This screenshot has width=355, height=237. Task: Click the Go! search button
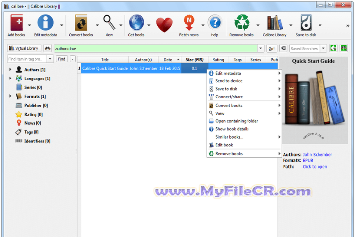point(272,48)
